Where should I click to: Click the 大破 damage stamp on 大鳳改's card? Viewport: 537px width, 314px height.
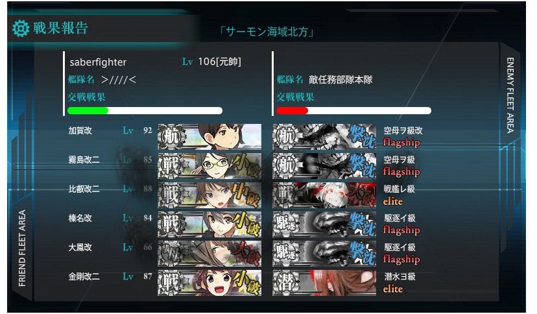246,254
